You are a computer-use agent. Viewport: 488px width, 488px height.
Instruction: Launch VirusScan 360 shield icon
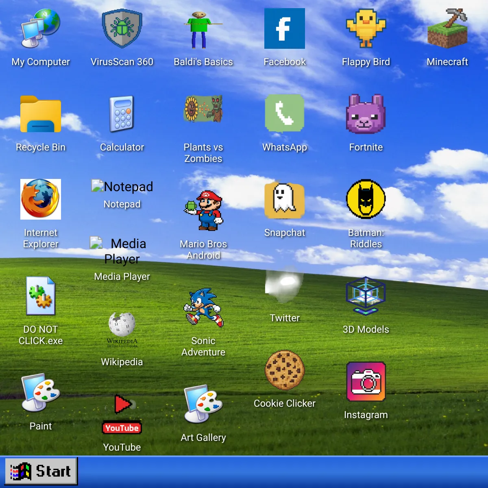[x=122, y=28]
